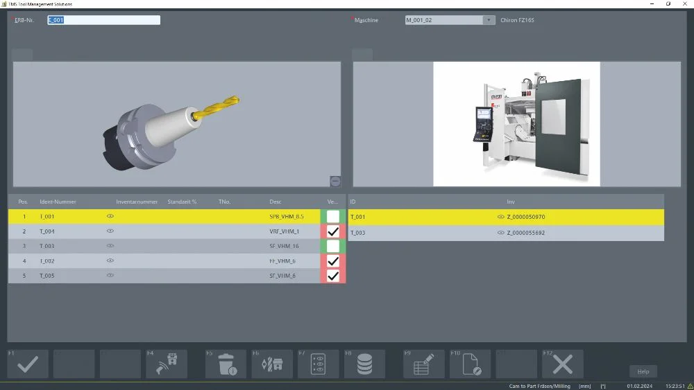Click the Desc column header
Viewport: 694px width, 390px height.
point(276,202)
